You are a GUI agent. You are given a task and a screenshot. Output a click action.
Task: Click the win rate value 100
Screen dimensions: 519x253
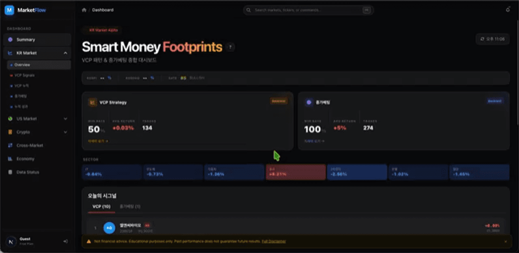point(312,129)
